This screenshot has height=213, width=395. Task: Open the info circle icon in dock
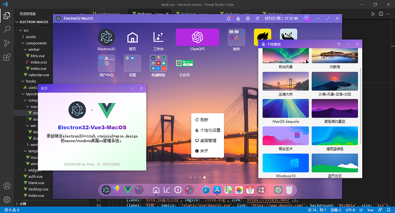(x=178, y=190)
